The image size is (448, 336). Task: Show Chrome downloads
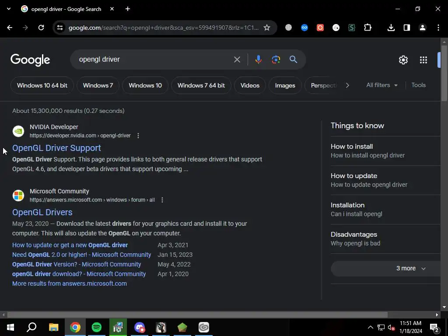[x=391, y=28]
